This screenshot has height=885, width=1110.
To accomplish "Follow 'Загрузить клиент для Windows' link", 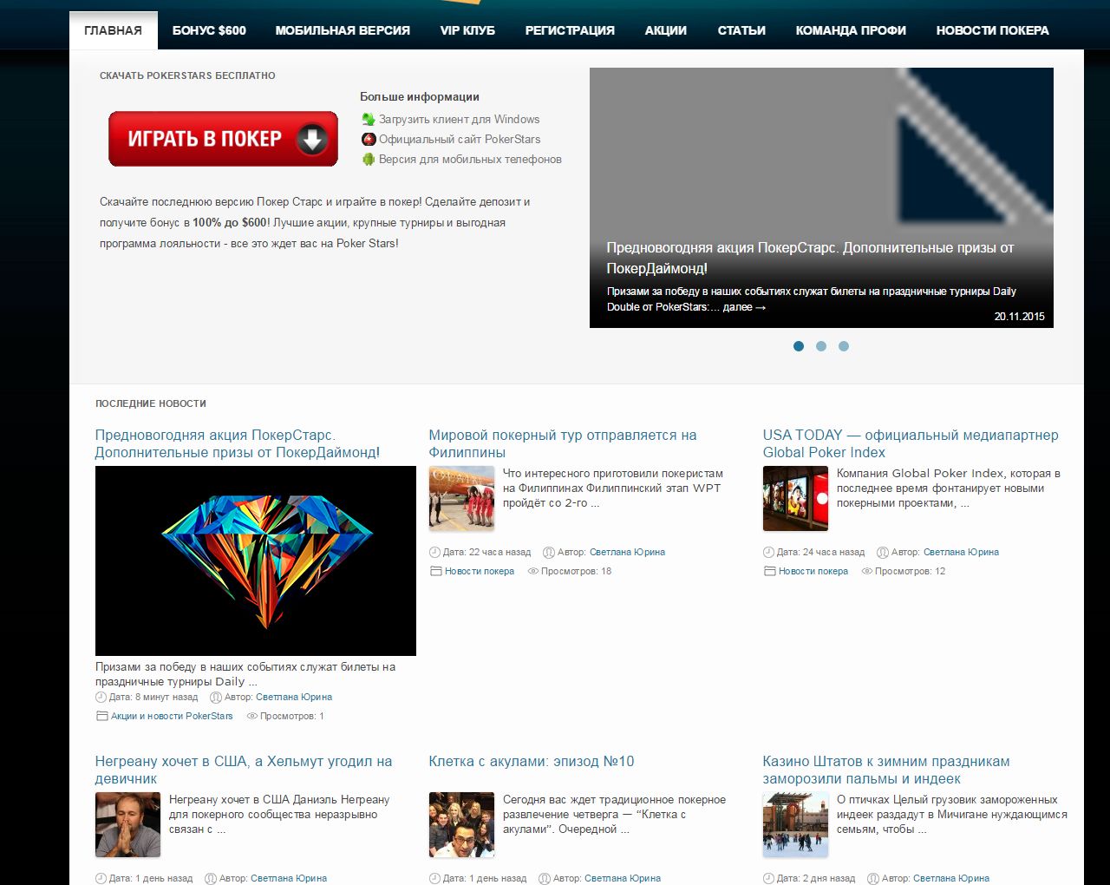I will [x=459, y=120].
